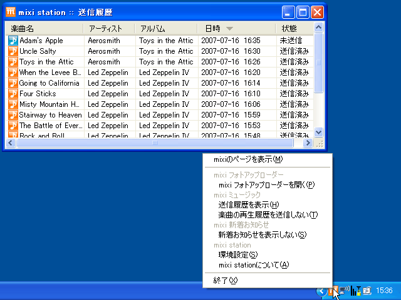The height and width of the screenshot is (300, 401).
Task: Sort by the 状態 column header
Action: click(x=295, y=29)
